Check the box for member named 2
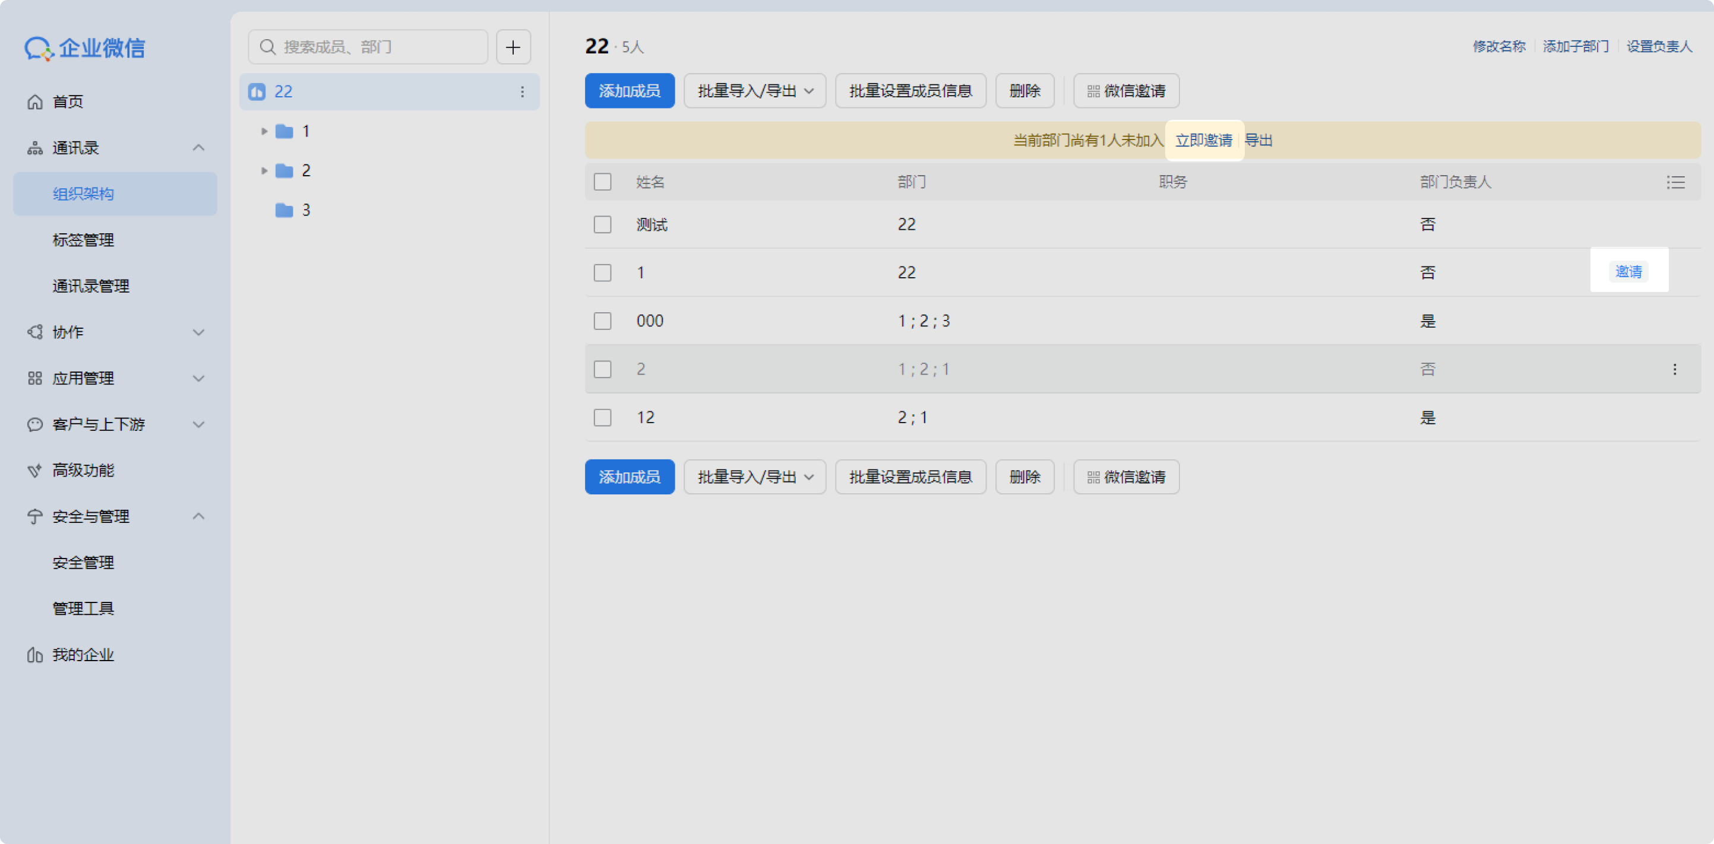 pyautogui.click(x=602, y=369)
